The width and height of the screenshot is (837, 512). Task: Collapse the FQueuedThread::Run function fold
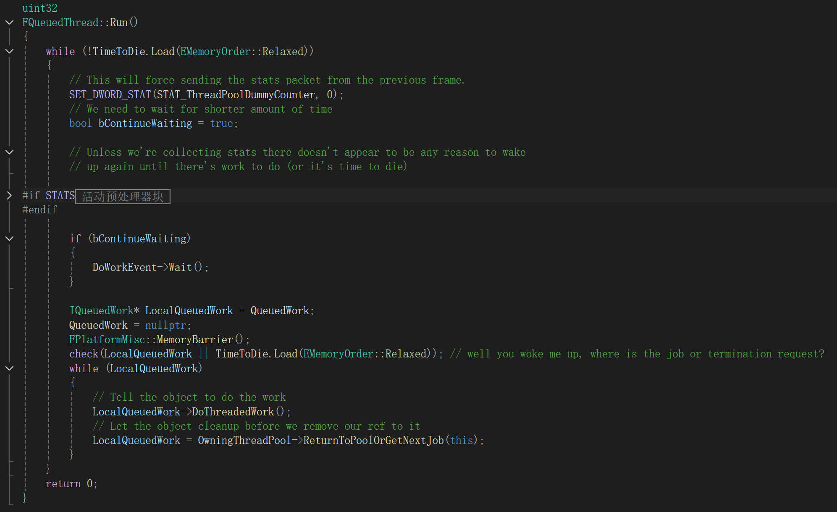pos(9,22)
